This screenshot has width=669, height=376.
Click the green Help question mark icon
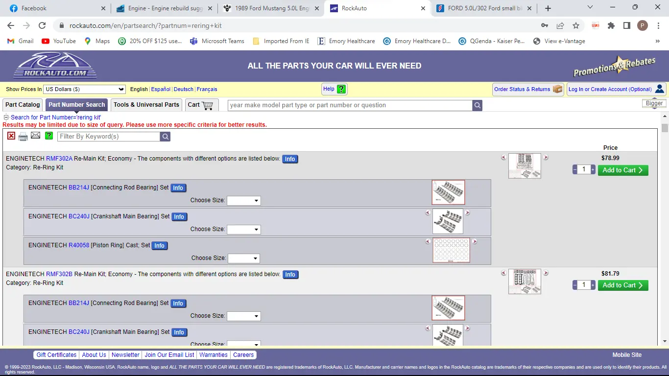pyautogui.click(x=341, y=89)
